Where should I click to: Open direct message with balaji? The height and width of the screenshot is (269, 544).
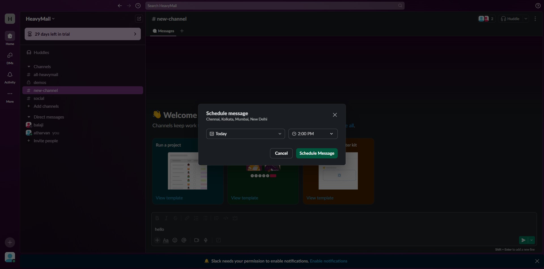coord(83,125)
